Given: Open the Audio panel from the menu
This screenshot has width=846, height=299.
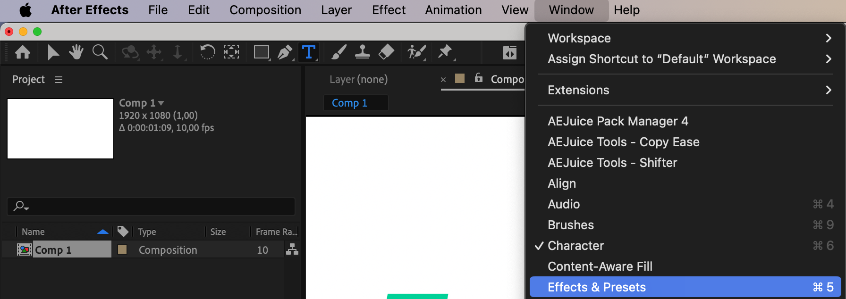Looking at the screenshot, I should (x=685, y=204).
